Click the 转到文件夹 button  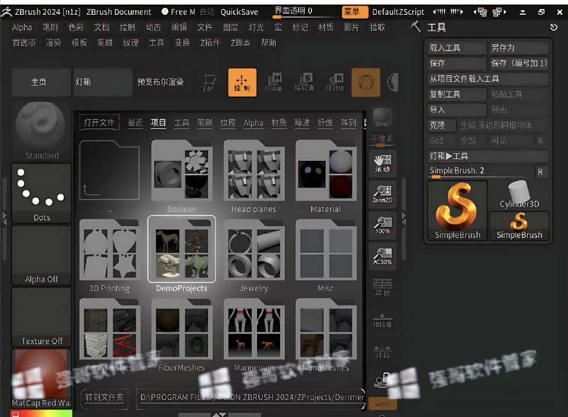pos(104,398)
